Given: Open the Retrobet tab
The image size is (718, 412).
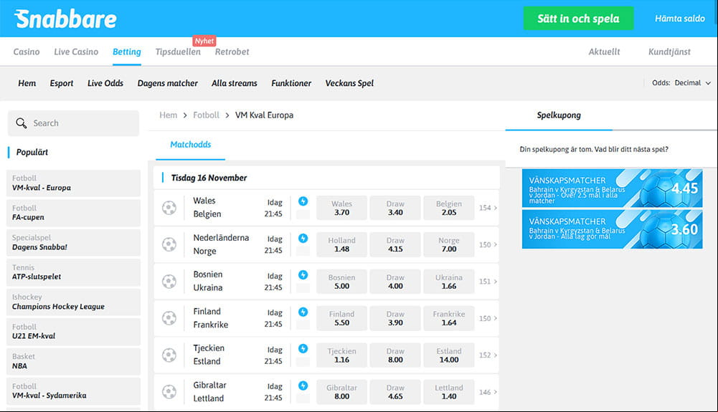Looking at the screenshot, I should coord(232,52).
